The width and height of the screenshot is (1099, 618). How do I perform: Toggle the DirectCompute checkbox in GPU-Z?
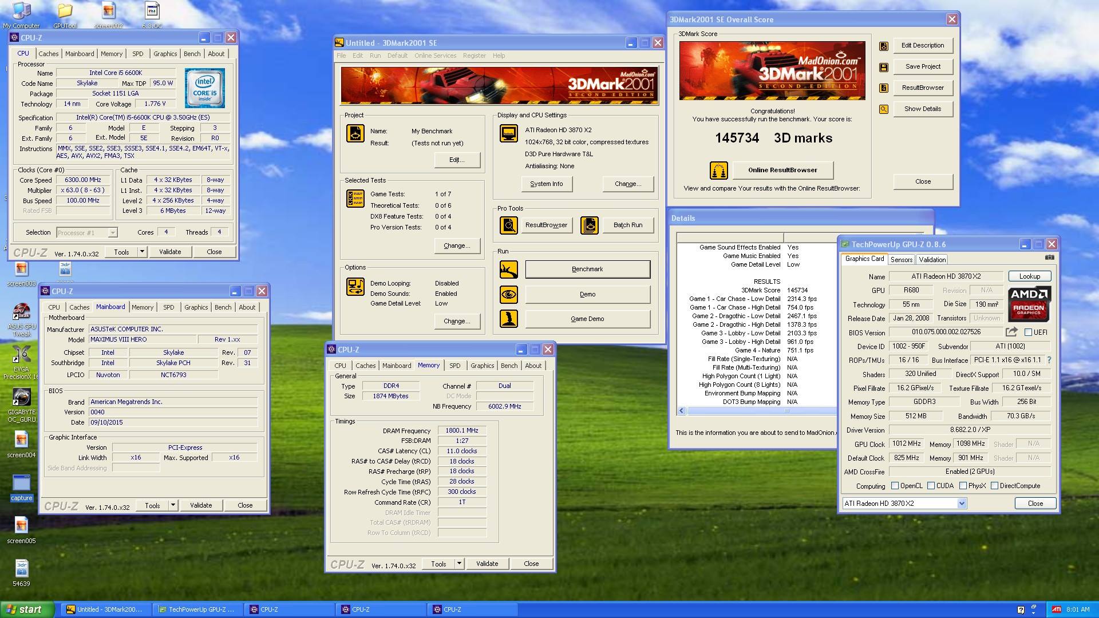994,486
